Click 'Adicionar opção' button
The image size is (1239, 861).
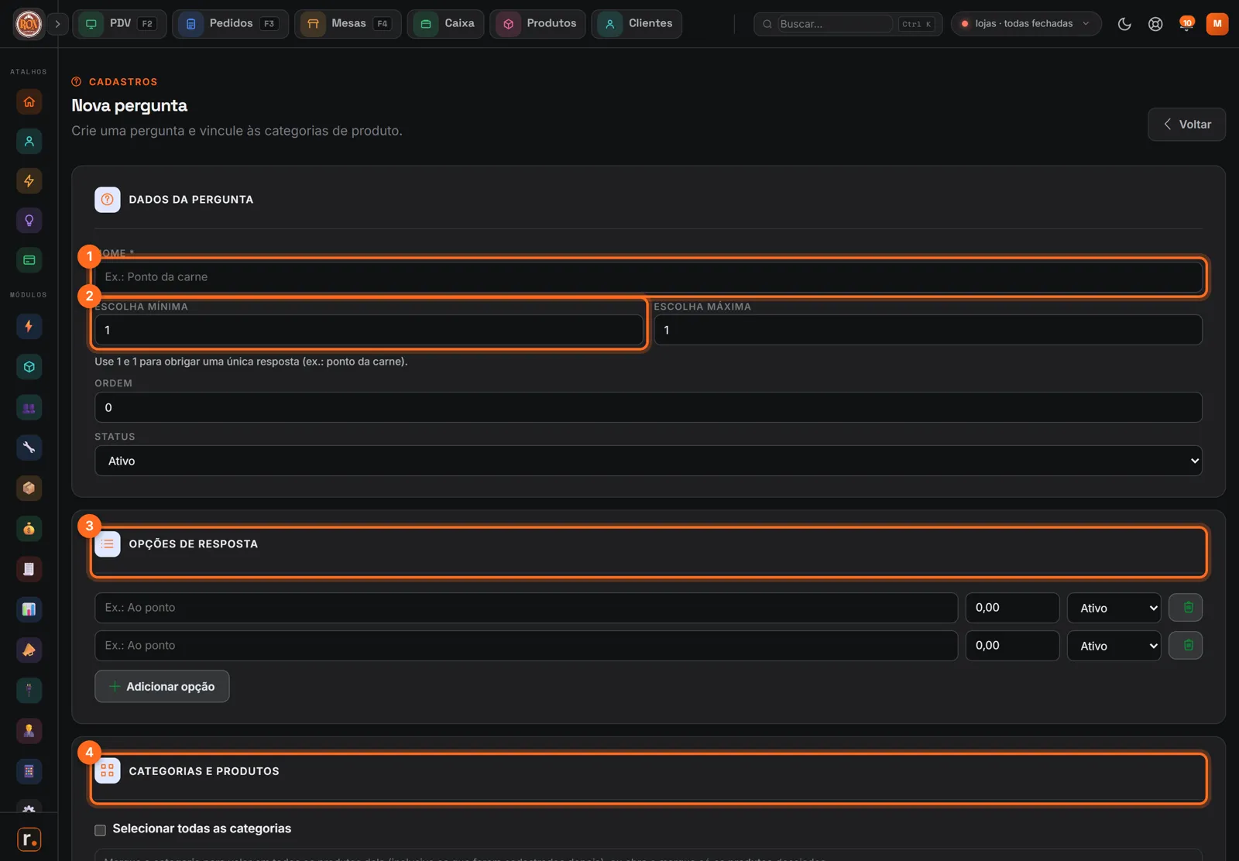pos(162,687)
